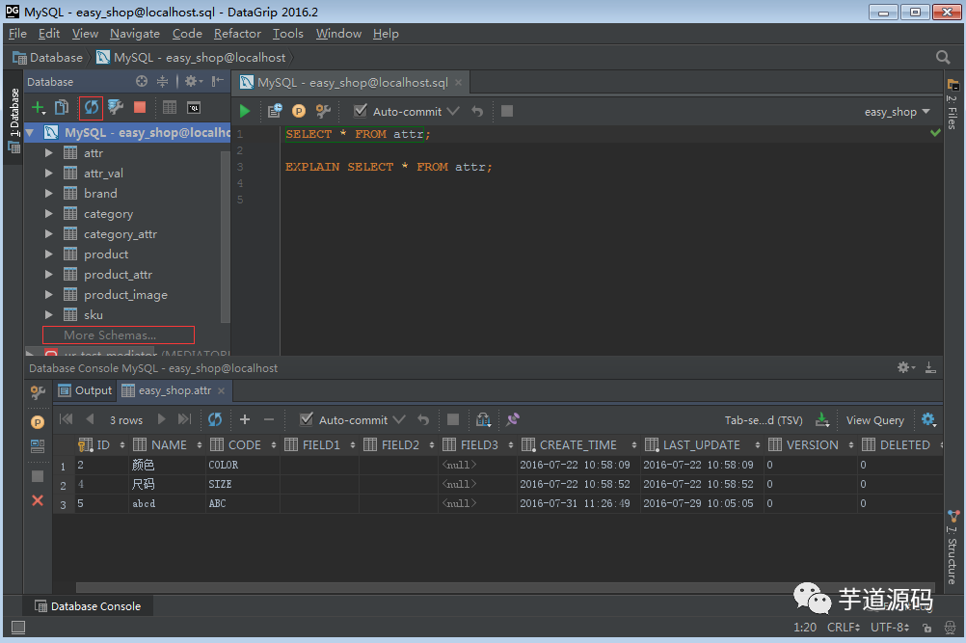Click the orange parameters P icon in editor
Image resolution: width=966 pixels, height=643 pixels.
click(299, 111)
